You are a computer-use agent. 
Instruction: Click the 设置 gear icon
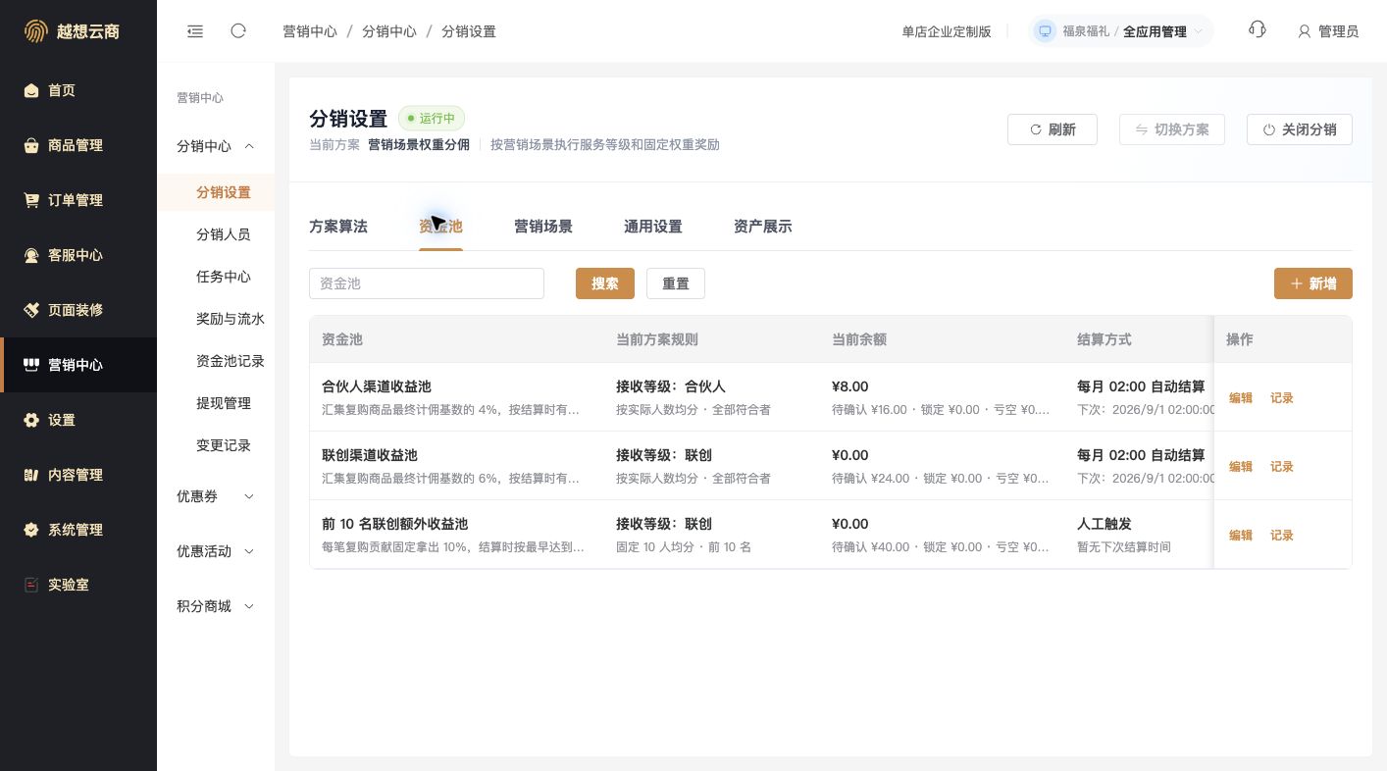click(x=31, y=420)
